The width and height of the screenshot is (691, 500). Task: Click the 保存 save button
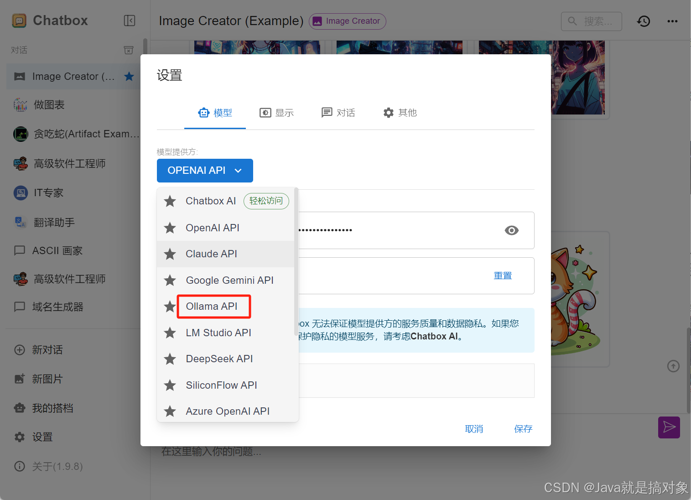pos(523,429)
